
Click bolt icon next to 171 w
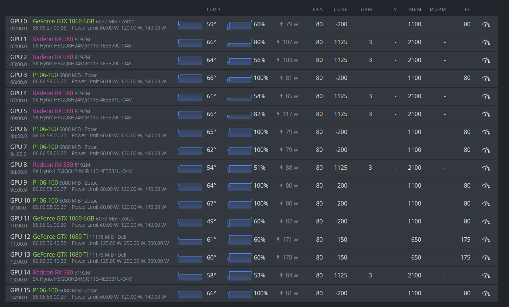278,240
